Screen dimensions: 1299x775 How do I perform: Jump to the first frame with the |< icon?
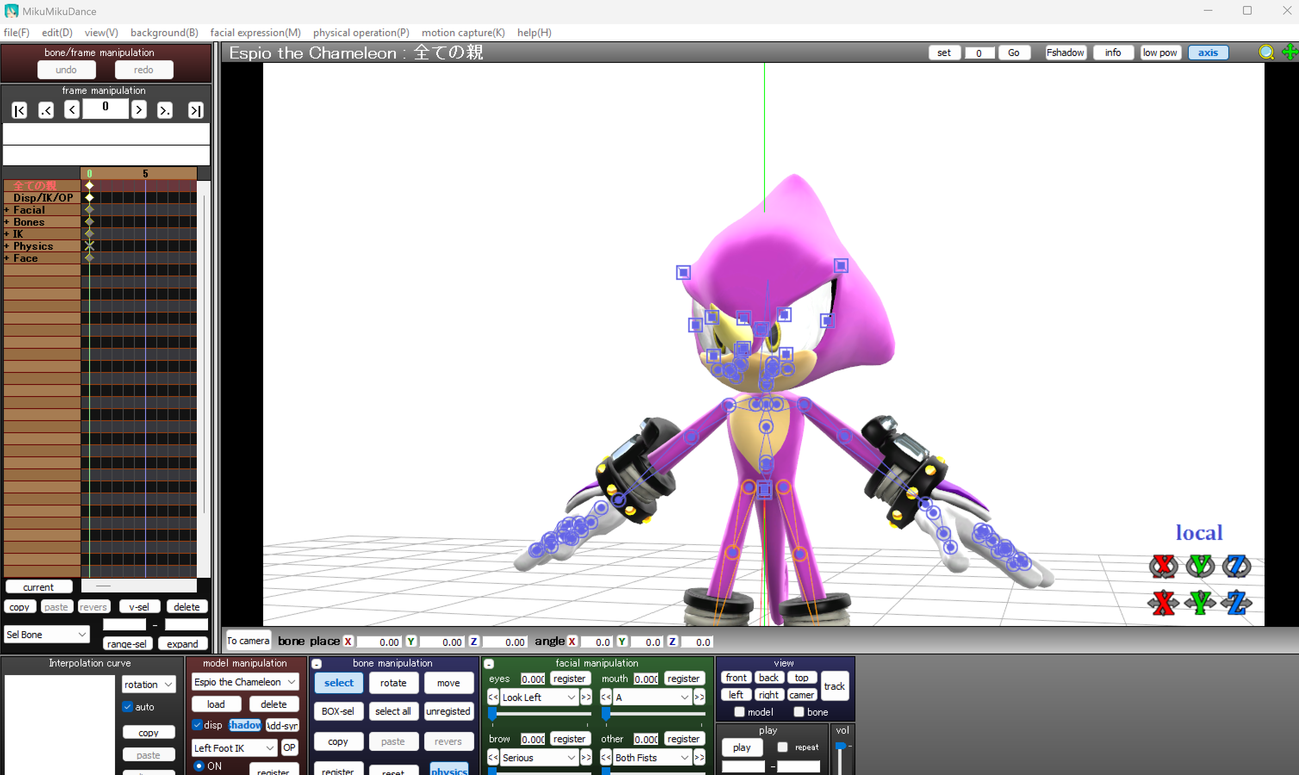point(19,110)
